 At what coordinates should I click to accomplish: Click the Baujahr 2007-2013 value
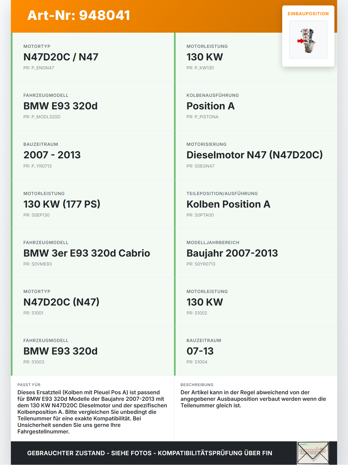pyautogui.click(x=232, y=253)
